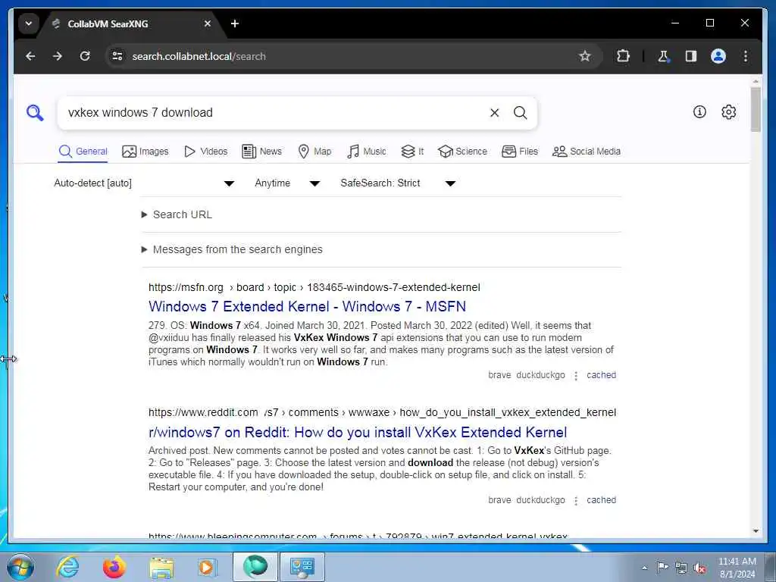The width and height of the screenshot is (776, 582).
Task: Close the CollabVM SearXNG tab
Action: tap(208, 23)
